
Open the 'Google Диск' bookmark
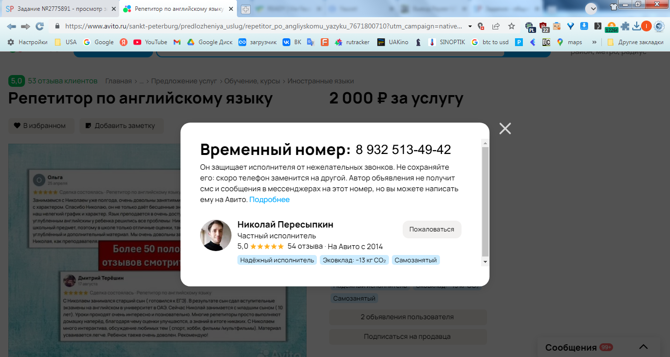coord(210,42)
